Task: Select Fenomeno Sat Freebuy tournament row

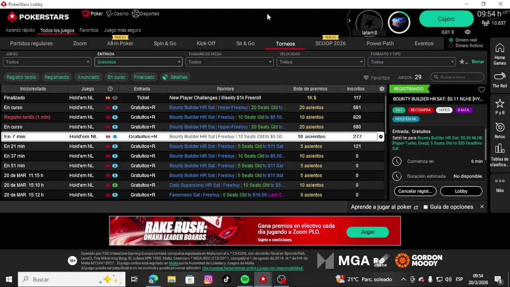Action: (192, 195)
